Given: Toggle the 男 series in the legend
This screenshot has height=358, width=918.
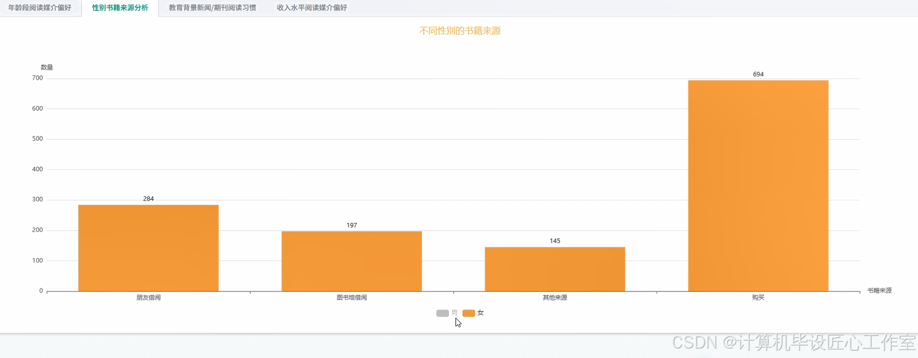Looking at the screenshot, I should point(447,313).
